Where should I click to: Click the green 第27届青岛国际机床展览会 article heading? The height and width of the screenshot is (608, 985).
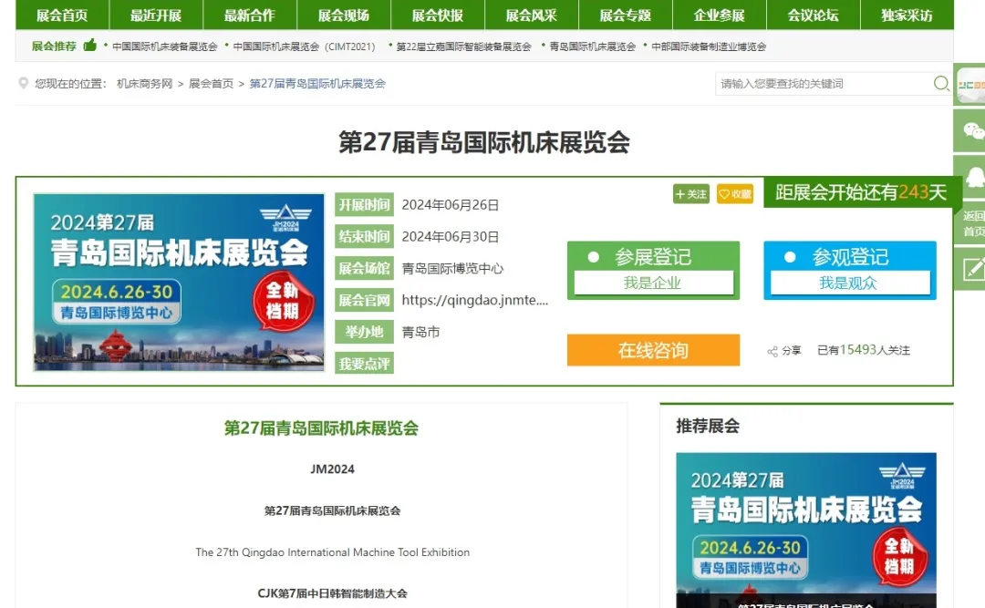[321, 428]
